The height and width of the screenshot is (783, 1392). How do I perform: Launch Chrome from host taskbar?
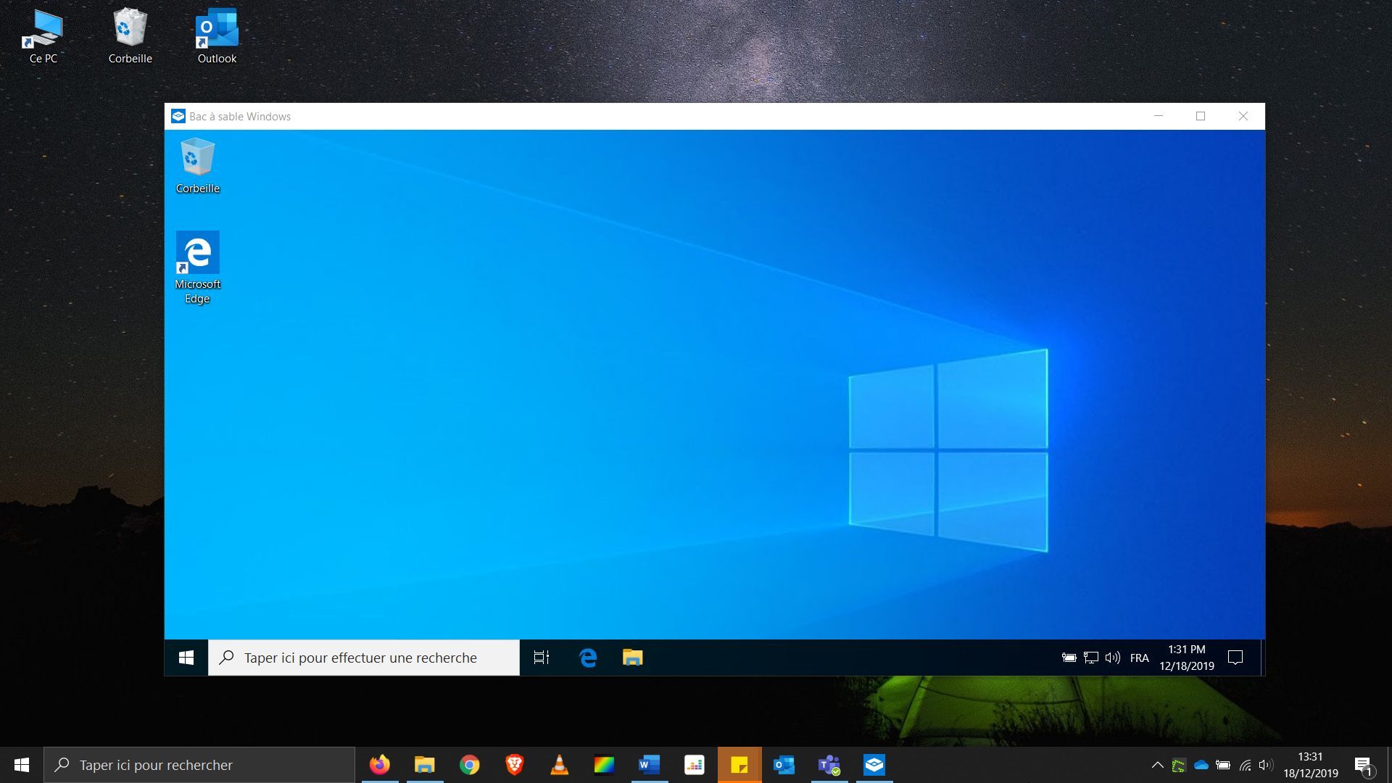469,765
